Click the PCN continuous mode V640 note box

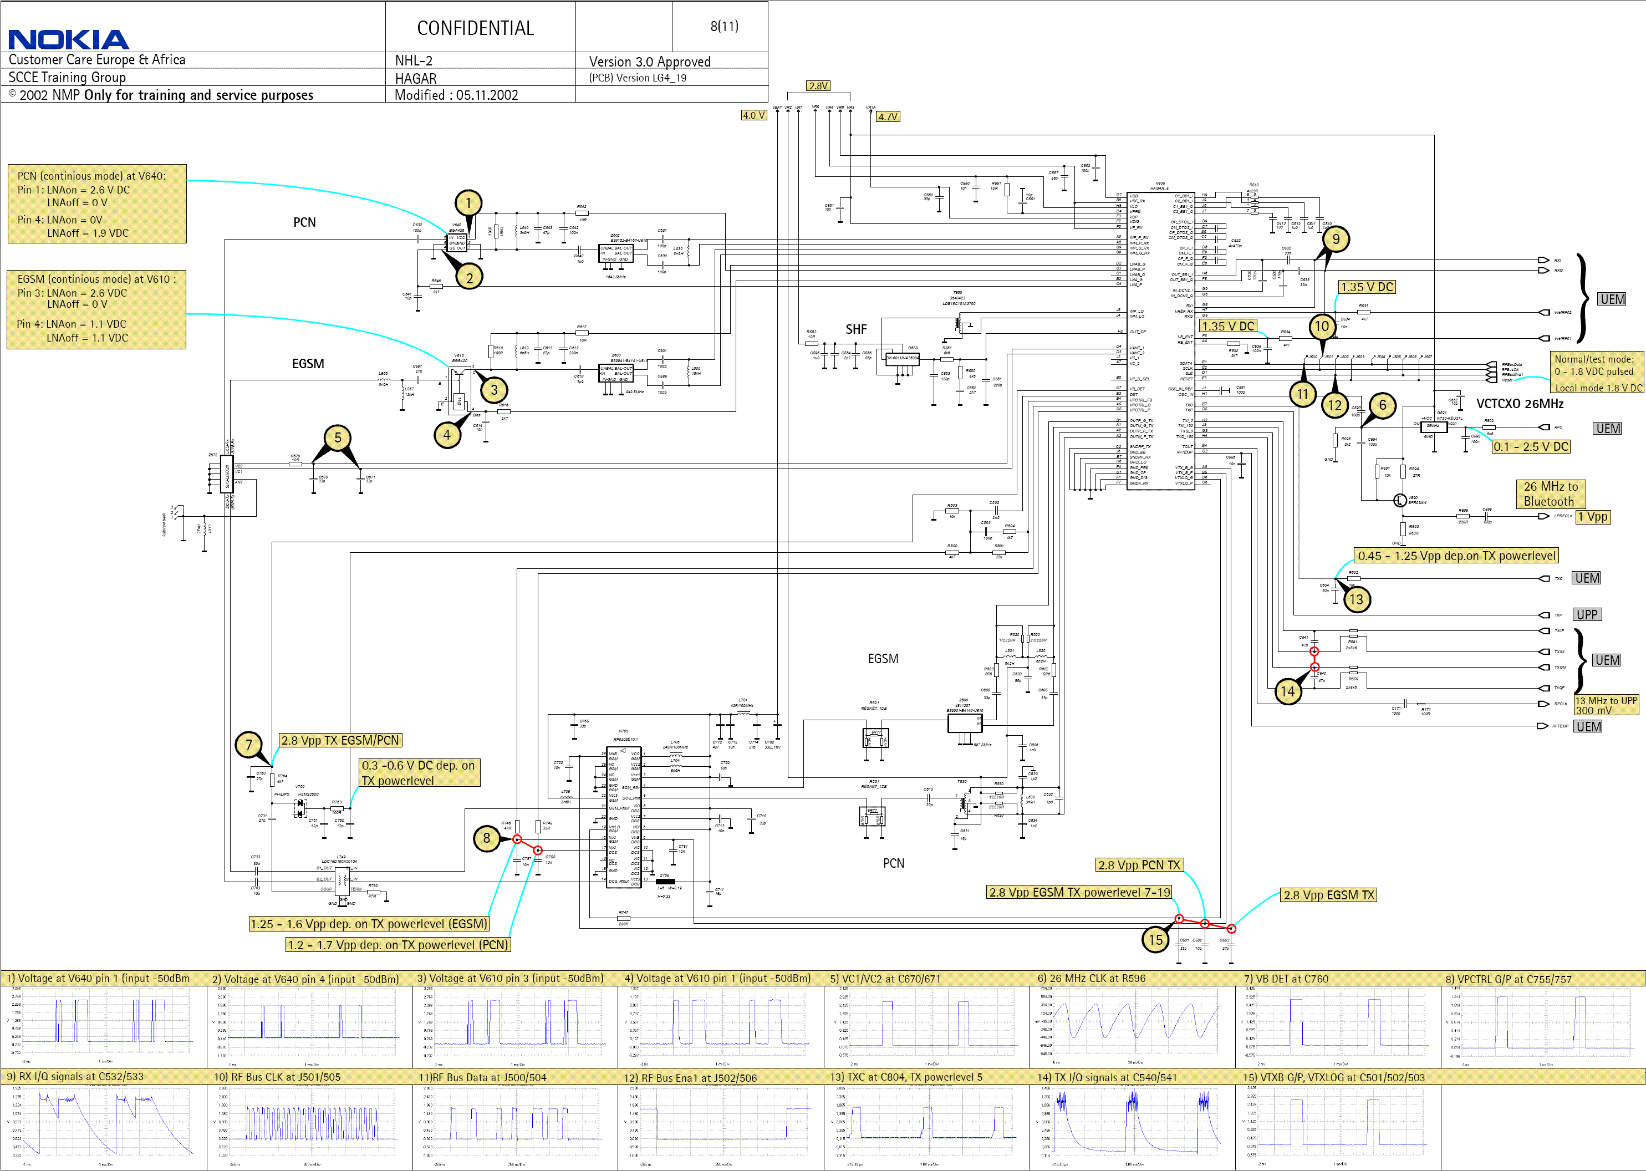(x=98, y=204)
